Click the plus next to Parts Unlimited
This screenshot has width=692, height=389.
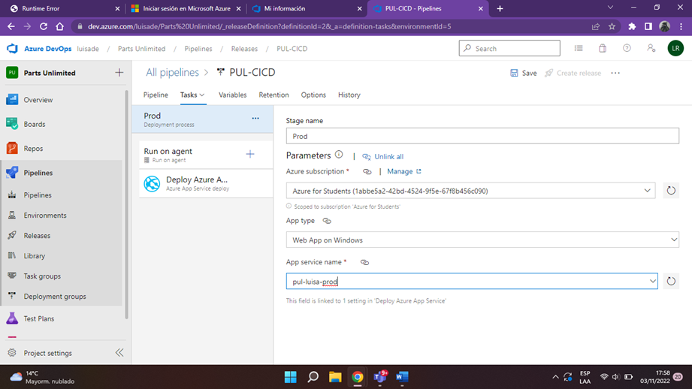point(119,72)
